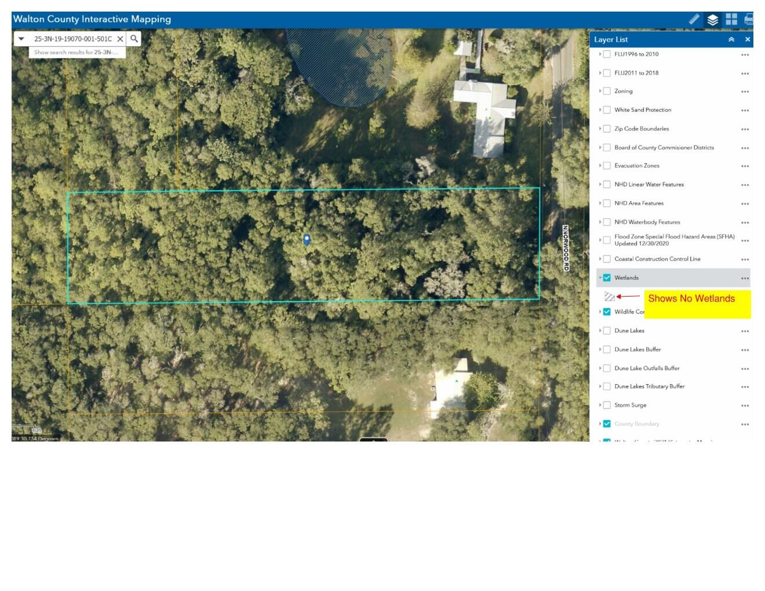
Task: Click the Layer List stack icon
Action: click(x=712, y=20)
